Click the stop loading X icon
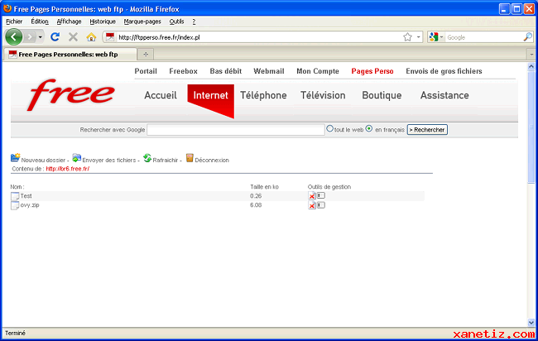This screenshot has height=341, width=538. [73, 36]
